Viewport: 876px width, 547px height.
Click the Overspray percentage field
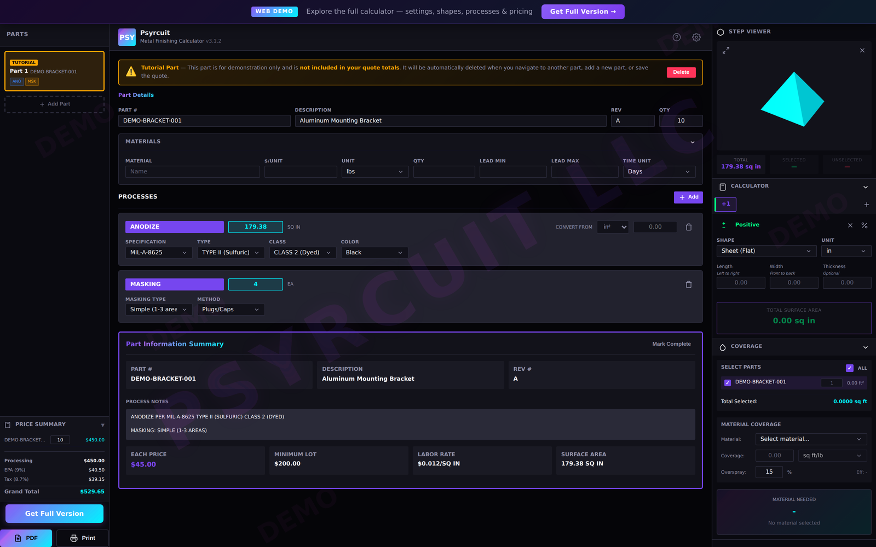769,472
